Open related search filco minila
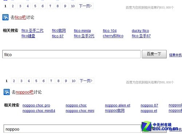This screenshot has width=182, height=136. [x=82, y=31]
